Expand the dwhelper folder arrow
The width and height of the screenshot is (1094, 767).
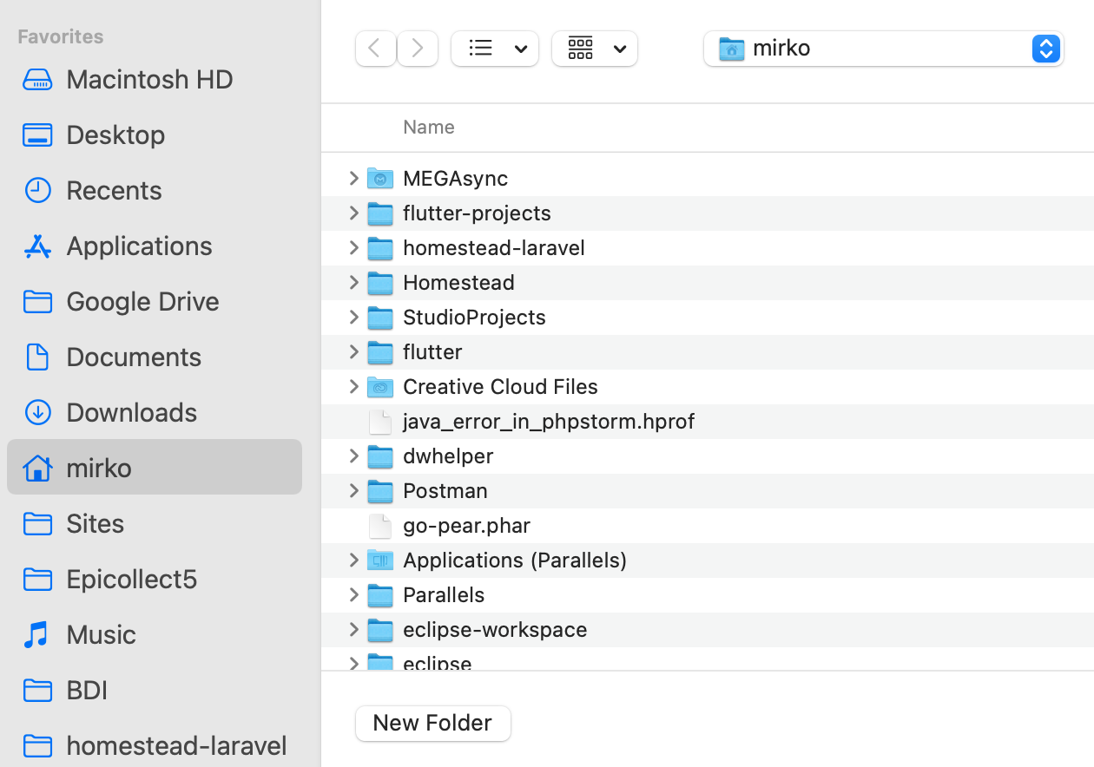point(353,456)
